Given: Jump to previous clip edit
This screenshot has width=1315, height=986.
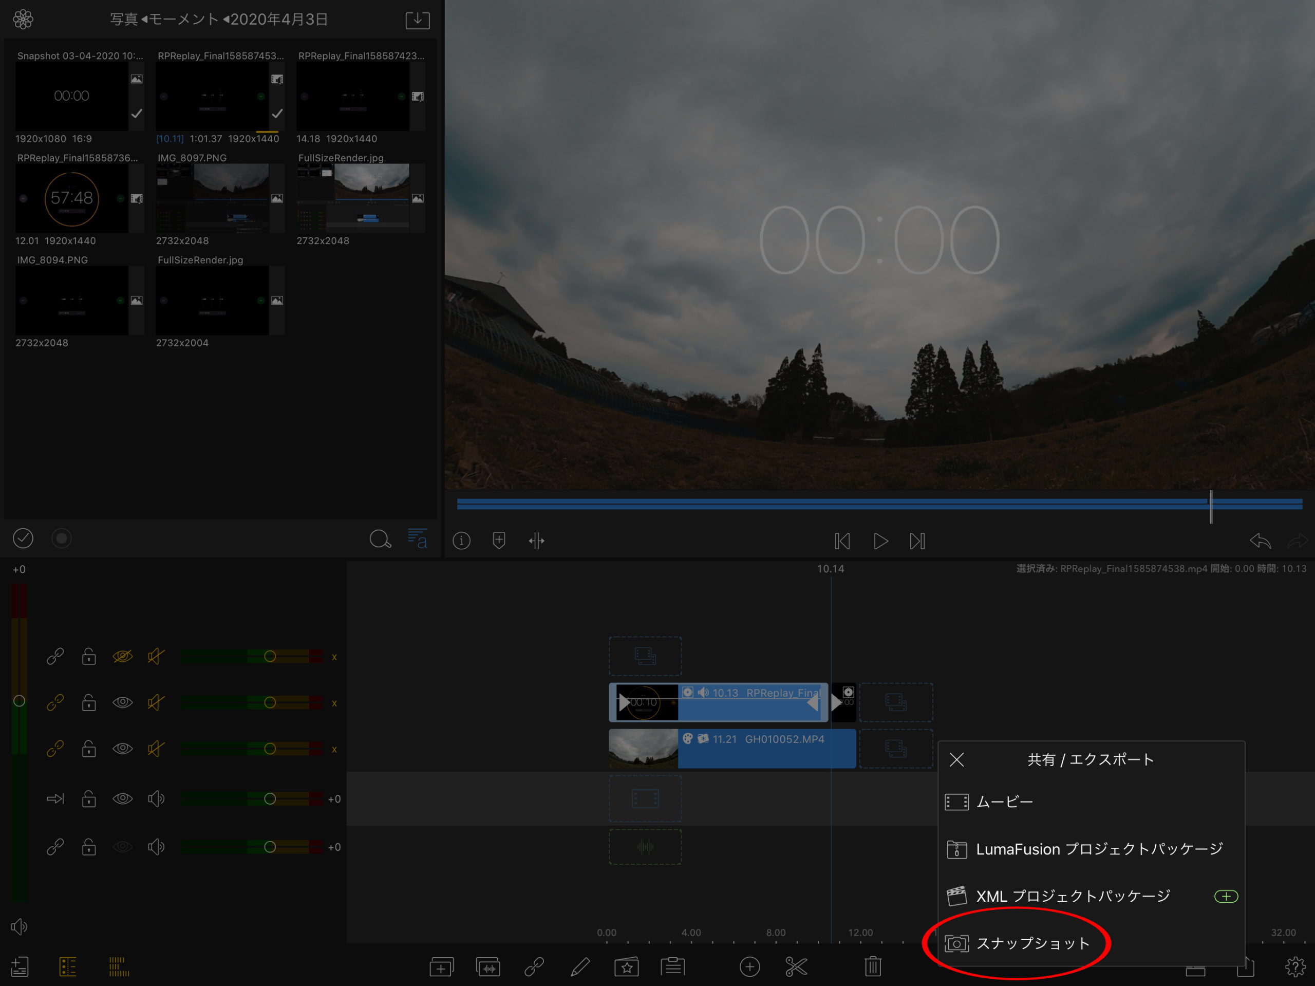Looking at the screenshot, I should 842,541.
